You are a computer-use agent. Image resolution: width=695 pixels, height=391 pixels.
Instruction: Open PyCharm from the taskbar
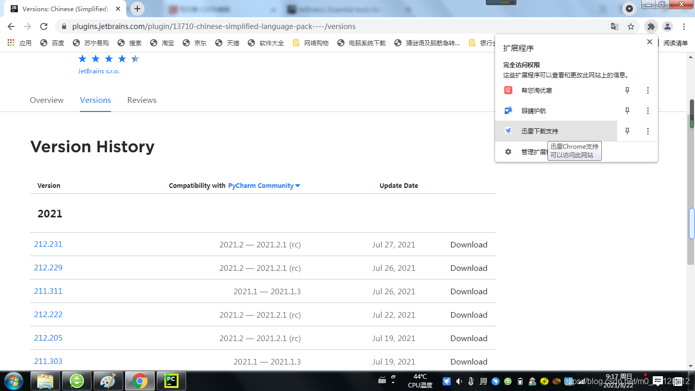pyautogui.click(x=171, y=381)
